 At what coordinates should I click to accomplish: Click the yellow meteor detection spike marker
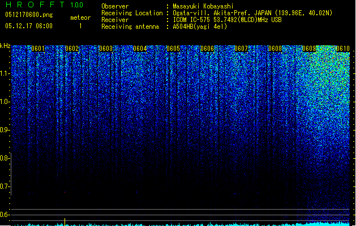(x=65, y=222)
